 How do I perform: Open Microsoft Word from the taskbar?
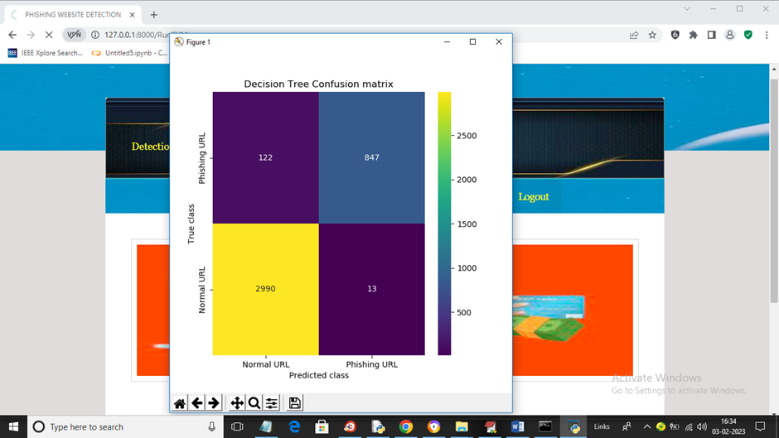pos(517,426)
